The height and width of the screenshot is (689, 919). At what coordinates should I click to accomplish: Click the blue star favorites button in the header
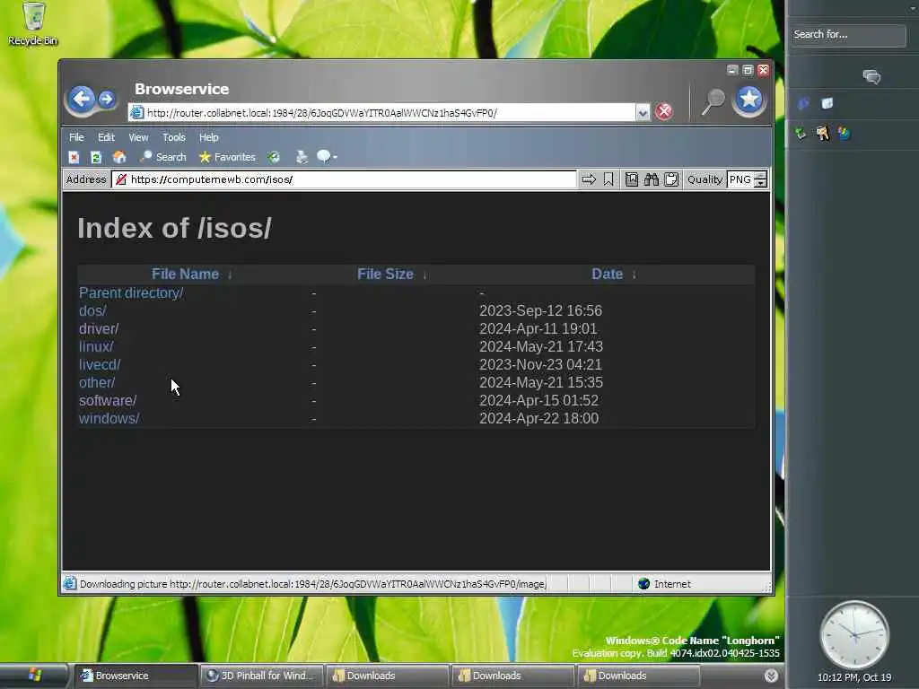click(x=749, y=100)
